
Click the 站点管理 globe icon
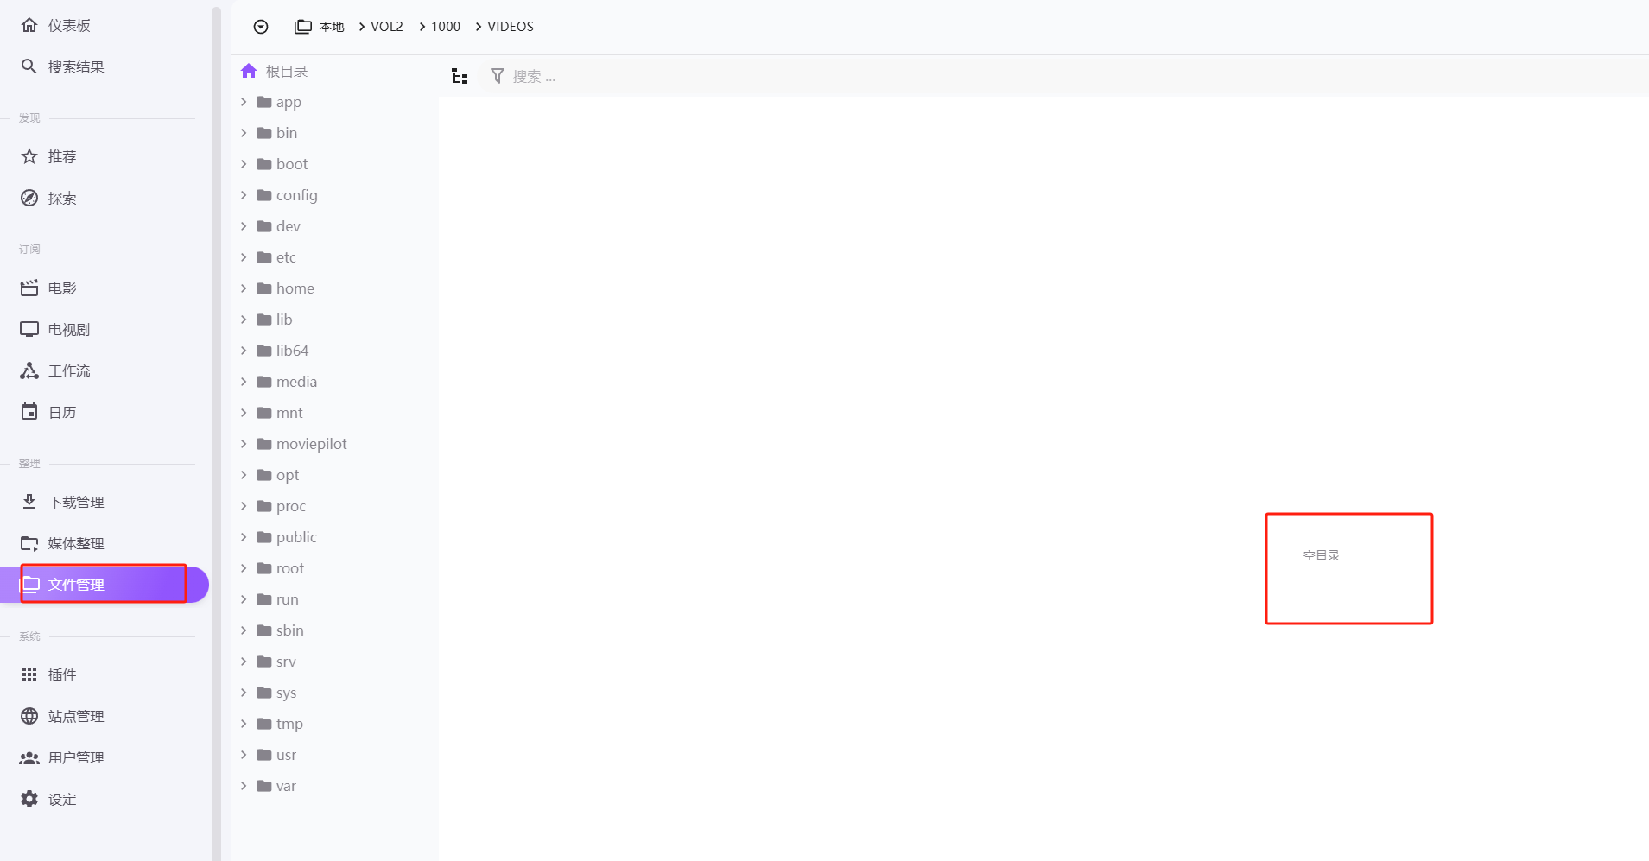click(29, 716)
